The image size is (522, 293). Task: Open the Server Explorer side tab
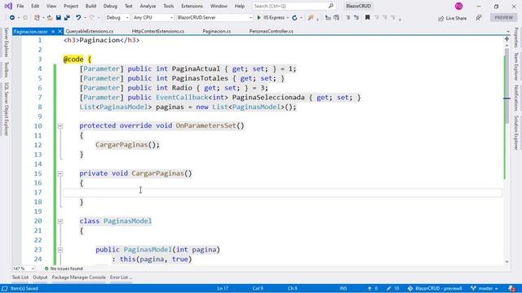coord(6,42)
